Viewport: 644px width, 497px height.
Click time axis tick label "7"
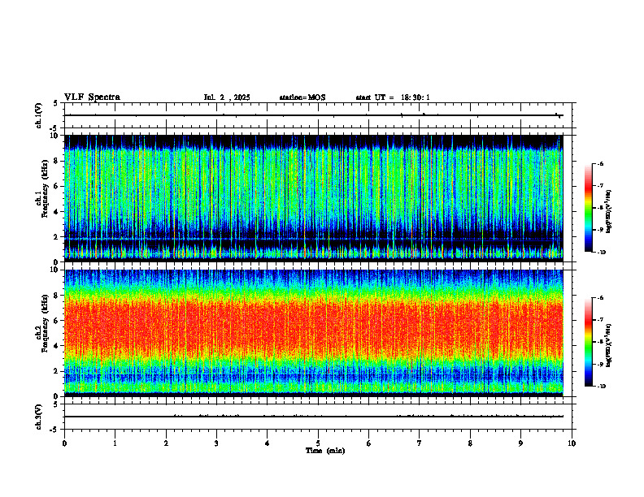tap(420, 443)
